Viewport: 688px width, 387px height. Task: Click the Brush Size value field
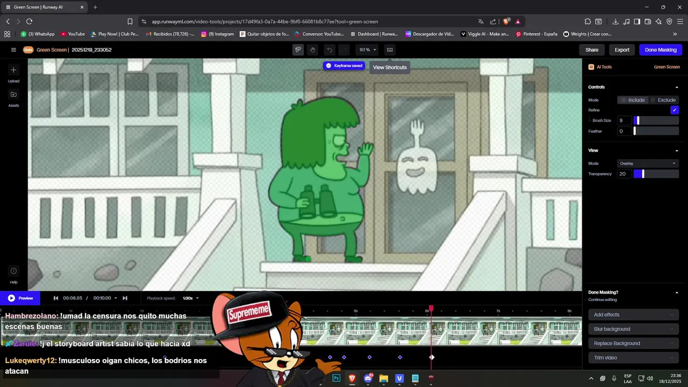point(624,120)
